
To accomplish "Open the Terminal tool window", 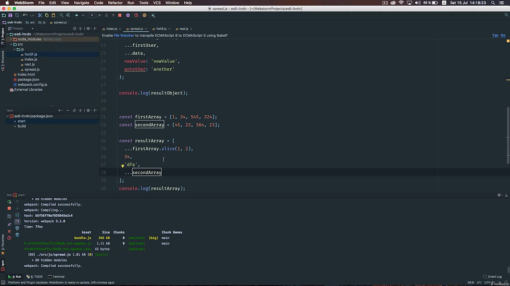I will coord(56,277).
